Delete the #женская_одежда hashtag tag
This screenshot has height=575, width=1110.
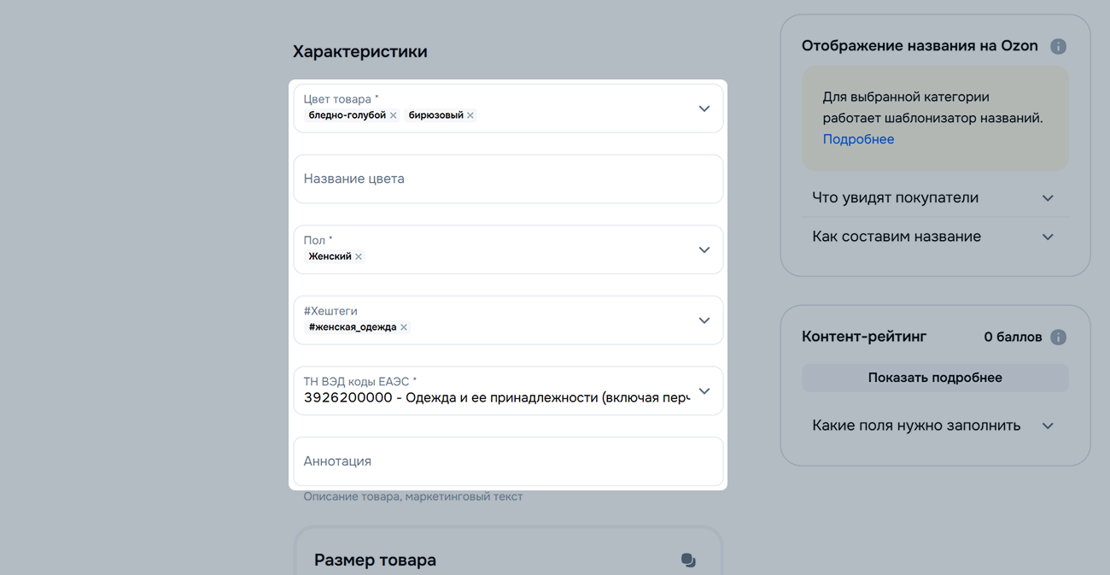point(404,327)
